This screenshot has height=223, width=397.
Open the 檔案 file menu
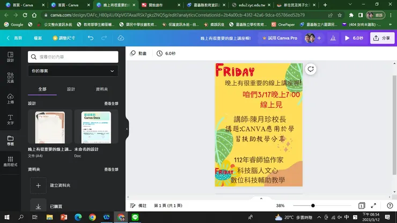(x=38, y=38)
